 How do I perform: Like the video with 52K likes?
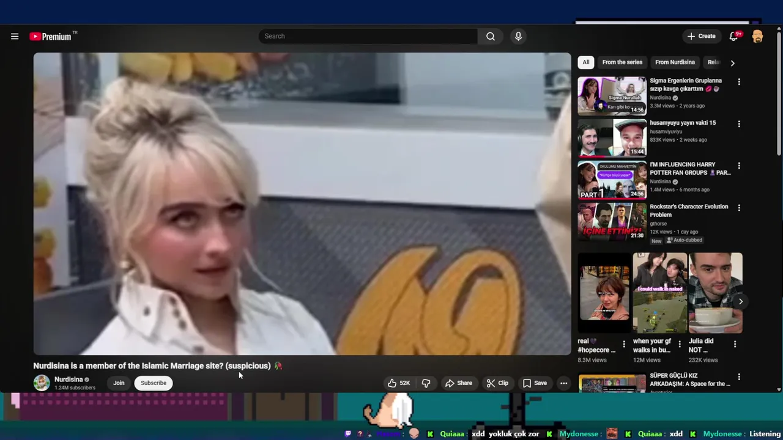tap(398, 383)
